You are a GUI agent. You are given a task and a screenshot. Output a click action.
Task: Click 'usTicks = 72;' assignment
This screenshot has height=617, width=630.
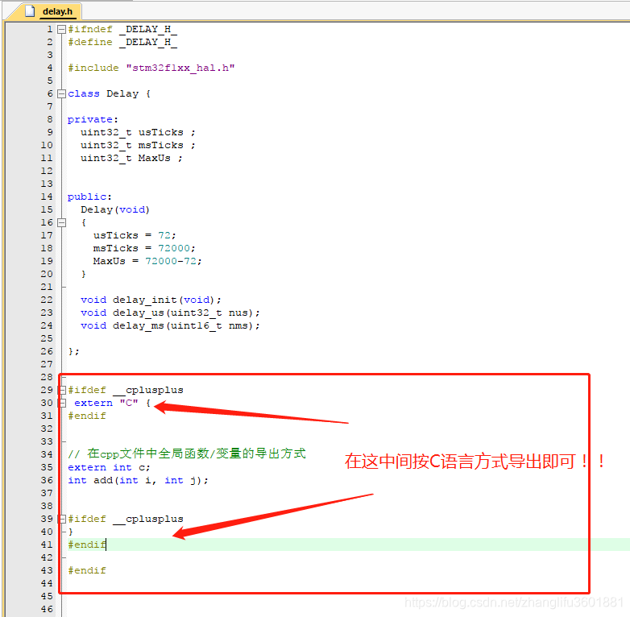135,235
